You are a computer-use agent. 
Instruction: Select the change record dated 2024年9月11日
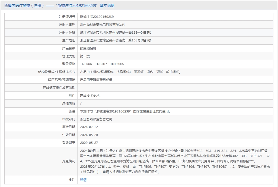tap(175, 156)
